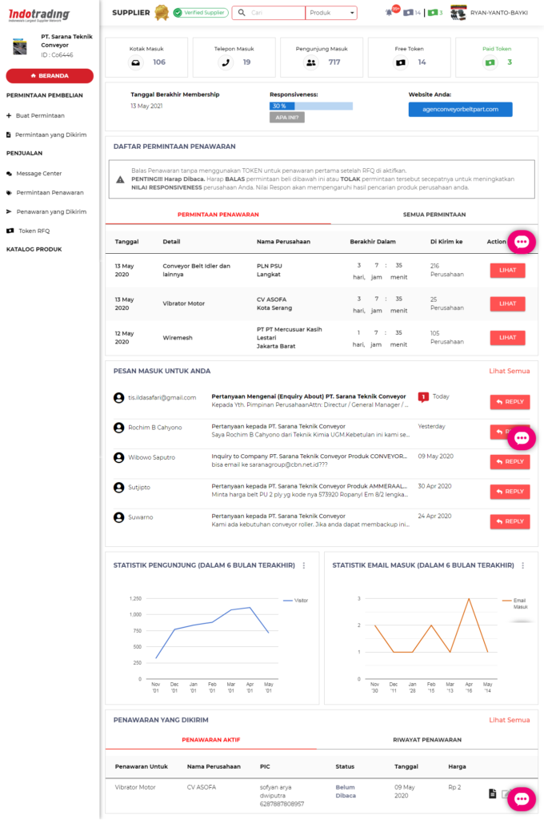Click Lihat for the Wiremesh request
The height and width of the screenshot is (820, 544).
(507, 338)
